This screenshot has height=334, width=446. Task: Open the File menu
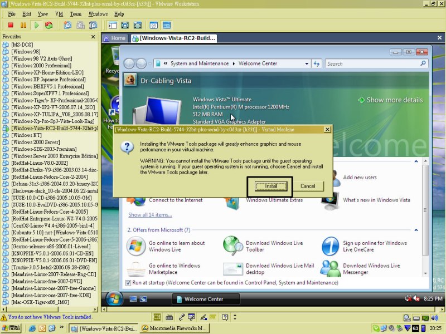pyautogui.click(x=12, y=14)
